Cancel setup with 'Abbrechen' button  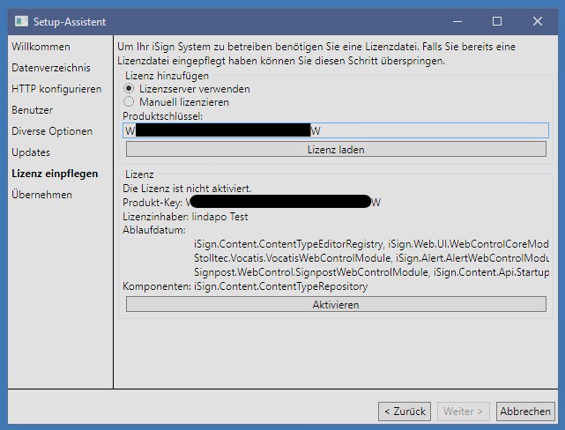[x=525, y=411]
